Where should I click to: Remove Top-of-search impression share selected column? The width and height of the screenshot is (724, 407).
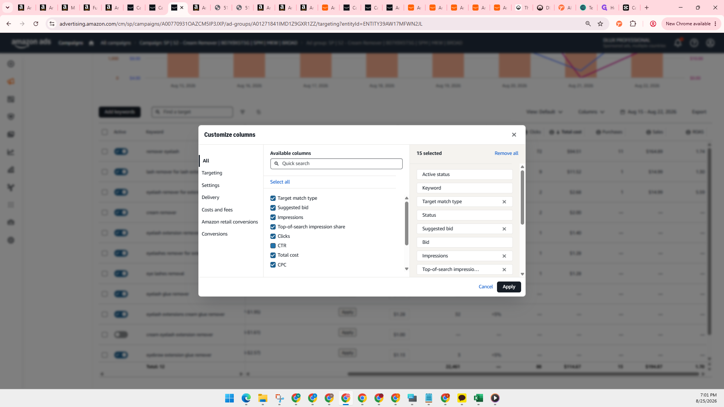(x=504, y=269)
